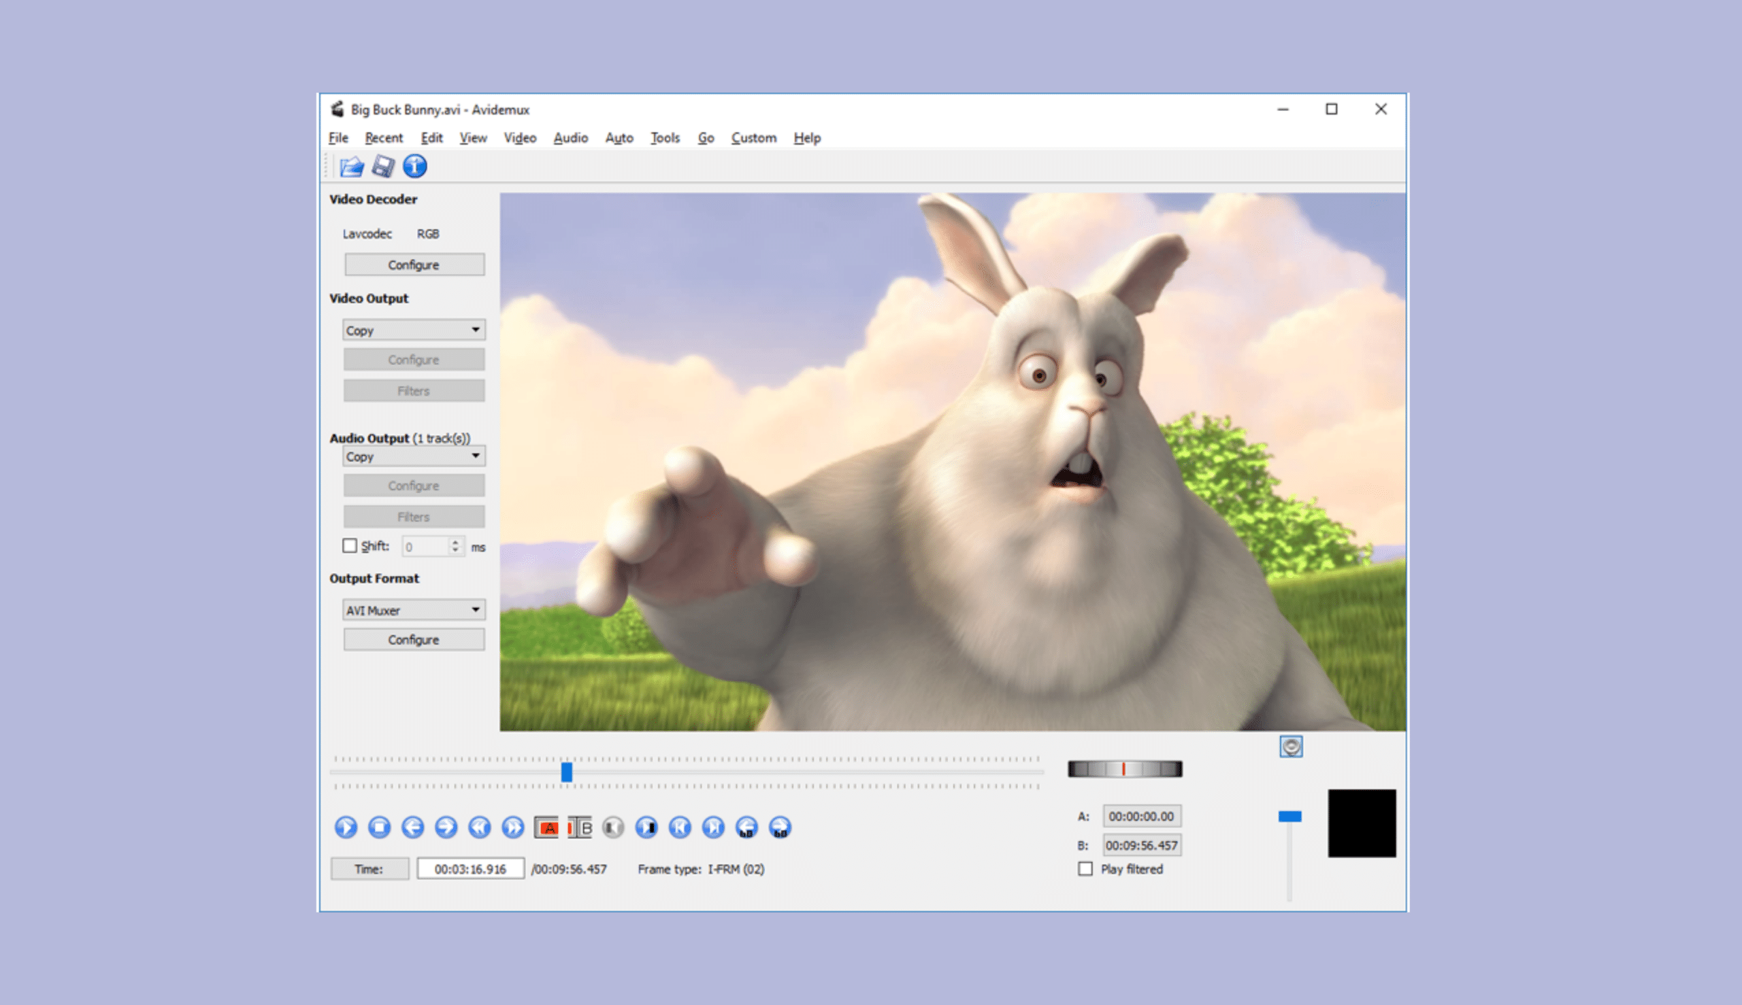
Task: Go to previous frame arrow button
Action: click(x=412, y=827)
